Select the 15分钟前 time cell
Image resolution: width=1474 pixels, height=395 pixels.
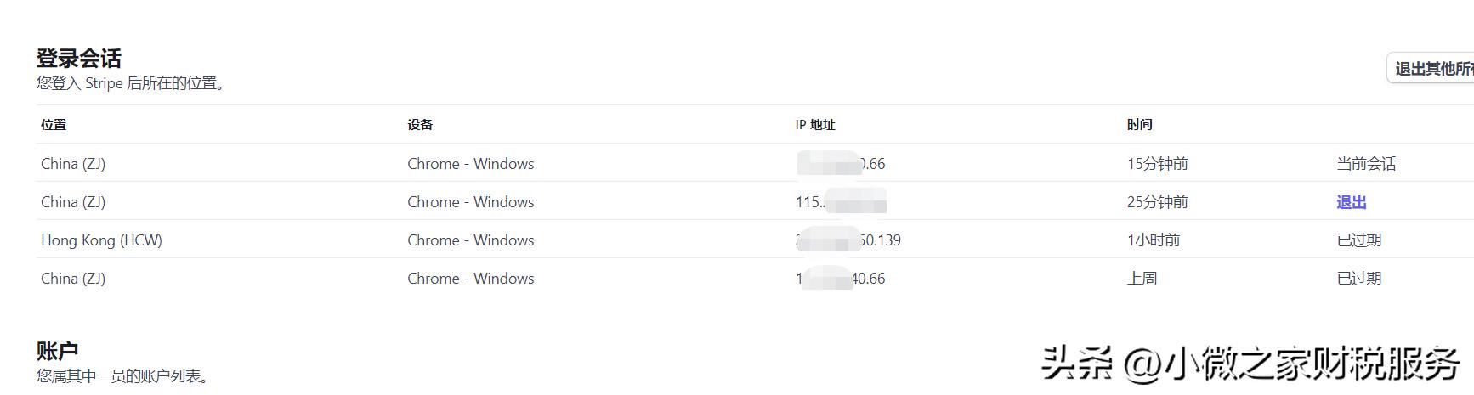(1157, 164)
